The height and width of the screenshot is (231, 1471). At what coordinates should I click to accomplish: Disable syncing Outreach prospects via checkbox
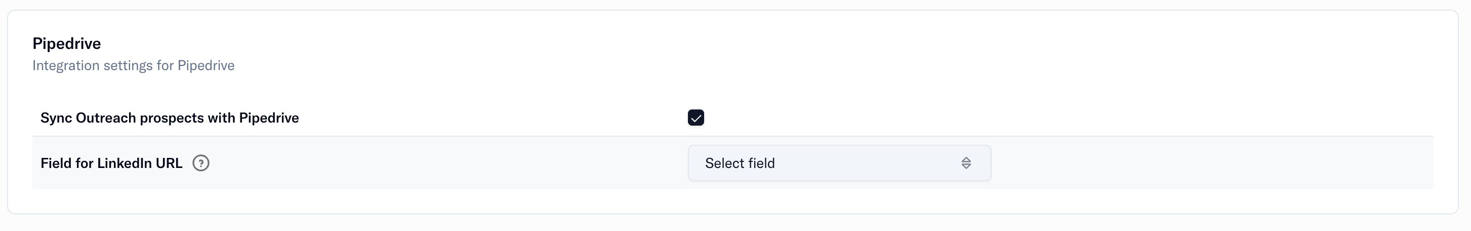(696, 118)
